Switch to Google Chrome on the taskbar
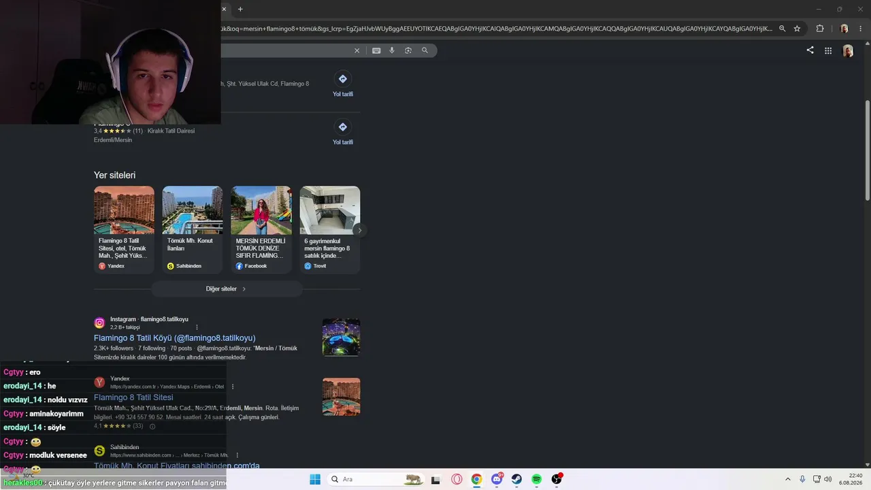Image resolution: width=871 pixels, height=490 pixels. click(476, 479)
